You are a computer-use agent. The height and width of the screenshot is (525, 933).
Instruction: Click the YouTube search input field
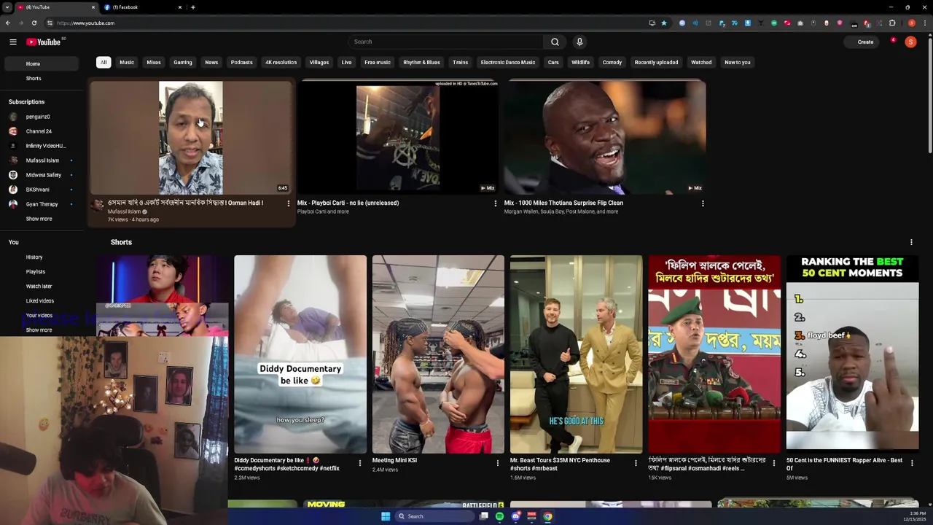[445, 42]
